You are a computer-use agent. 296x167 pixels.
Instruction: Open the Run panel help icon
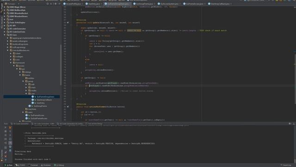(6, 160)
